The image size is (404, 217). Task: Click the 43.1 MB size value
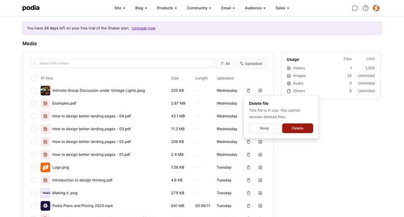(178, 117)
